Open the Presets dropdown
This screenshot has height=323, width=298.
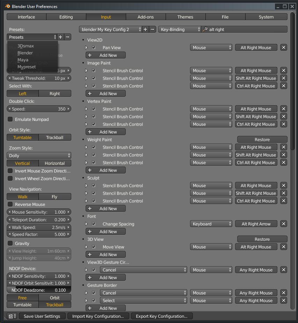[x=32, y=37]
